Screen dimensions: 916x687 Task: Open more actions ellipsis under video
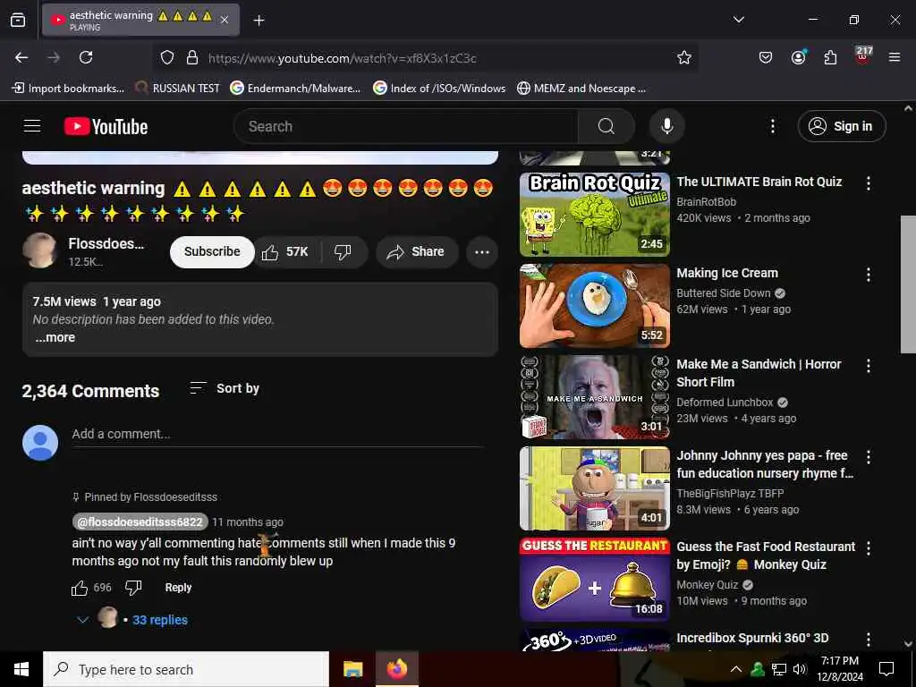pos(482,251)
